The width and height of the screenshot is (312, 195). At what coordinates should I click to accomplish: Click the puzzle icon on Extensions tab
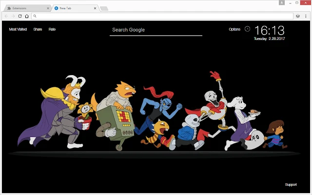coord(9,8)
